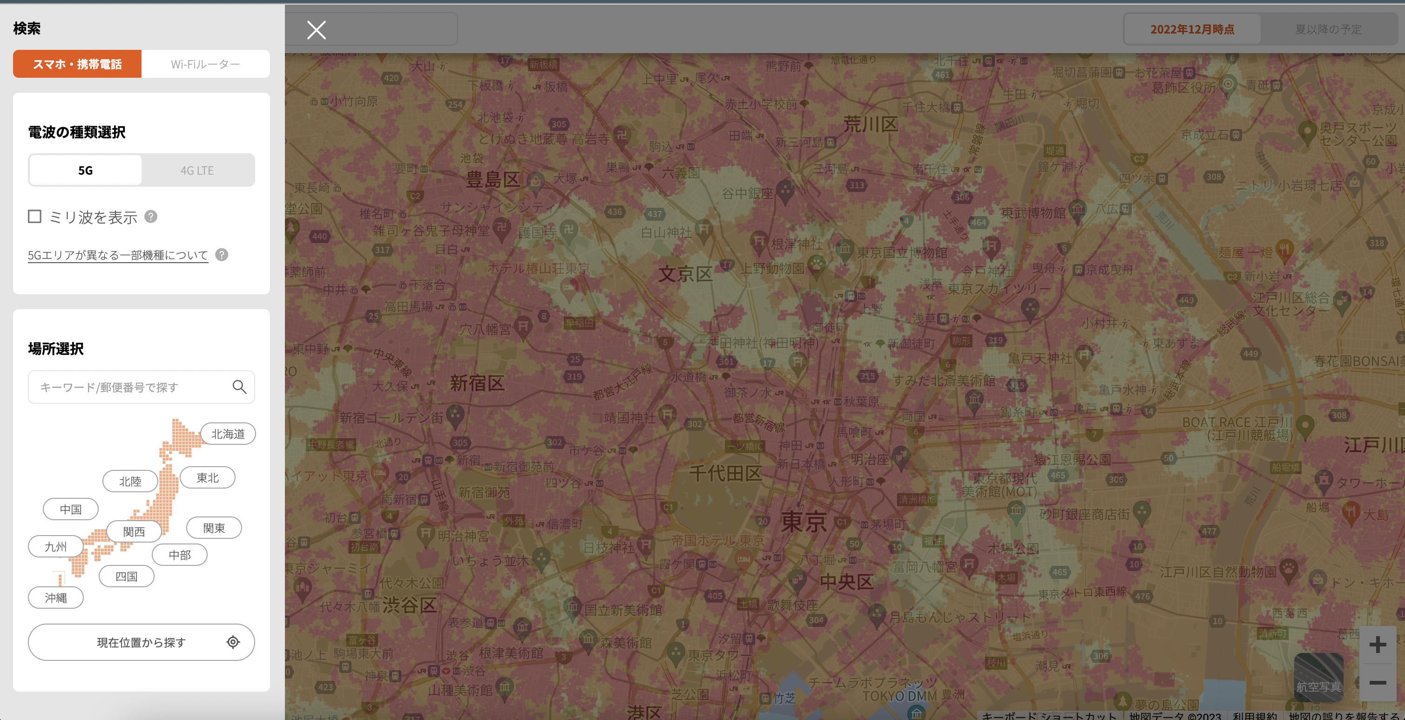Zoom in the map with plus
This screenshot has width=1405, height=720.
tap(1377, 644)
